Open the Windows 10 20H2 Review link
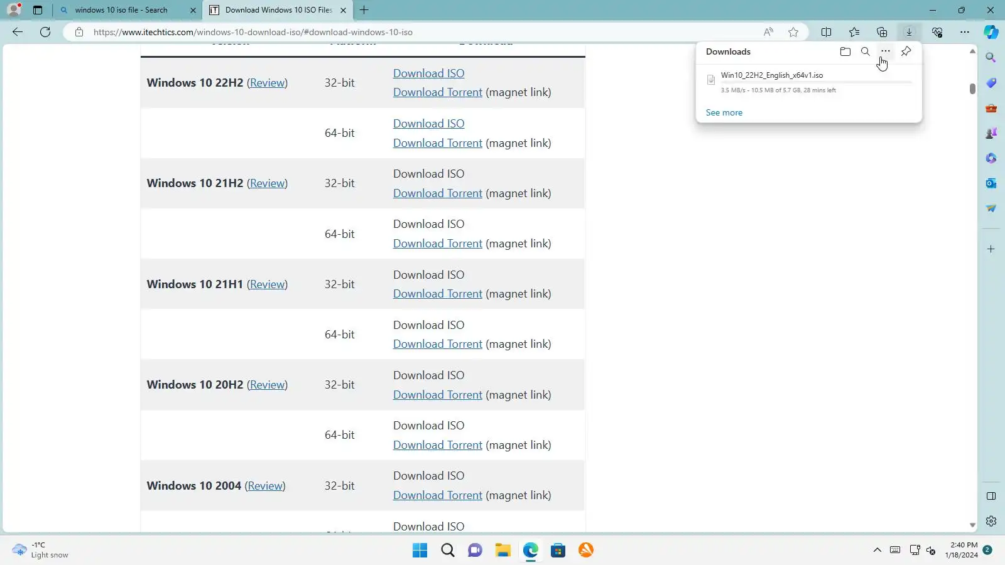Screen dimensions: 1005x565 tap(268, 385)
